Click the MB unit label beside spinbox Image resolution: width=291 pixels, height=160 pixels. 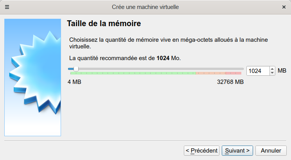[282, 71]
